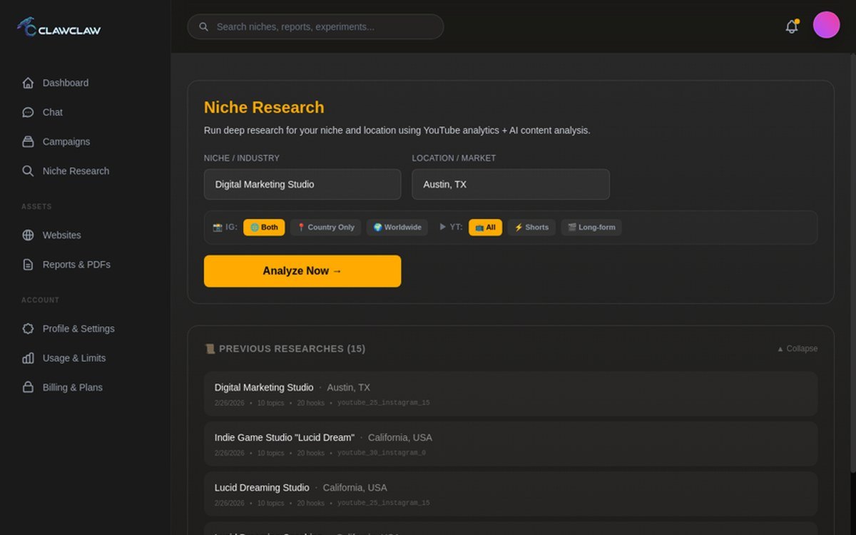Open the user avatar menu
The height and width of the screenshot is (535, 856).
point(826,25)
